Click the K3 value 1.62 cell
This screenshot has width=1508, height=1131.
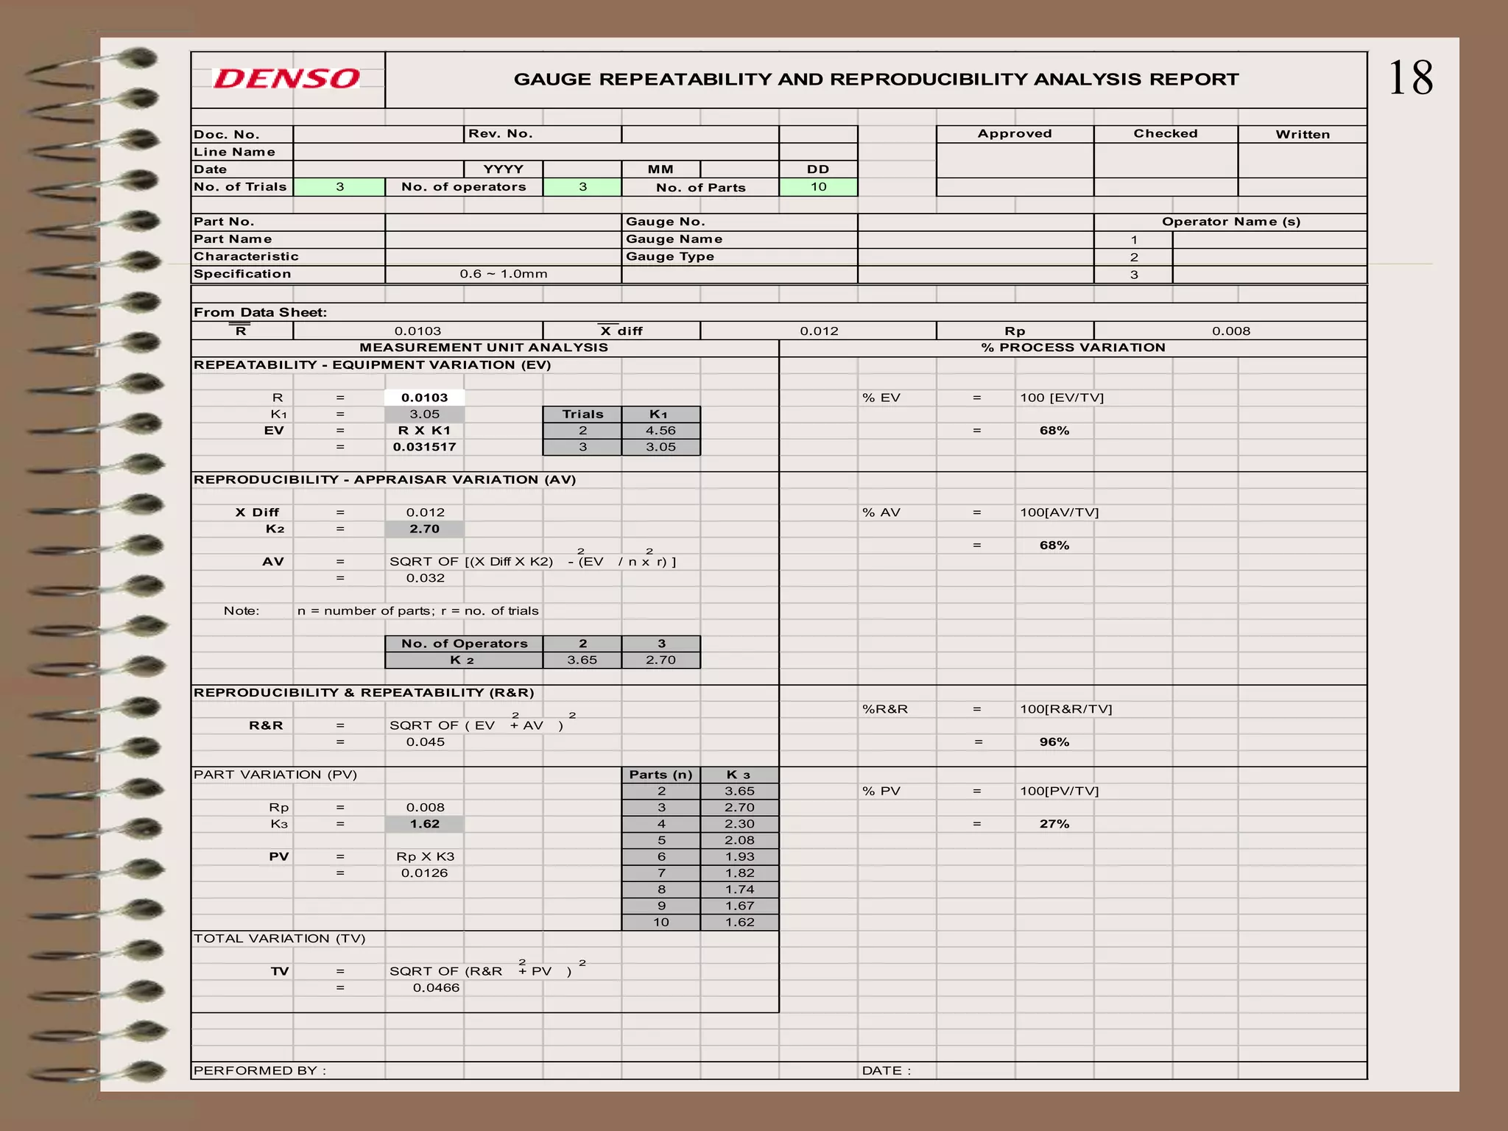point(424,824)
